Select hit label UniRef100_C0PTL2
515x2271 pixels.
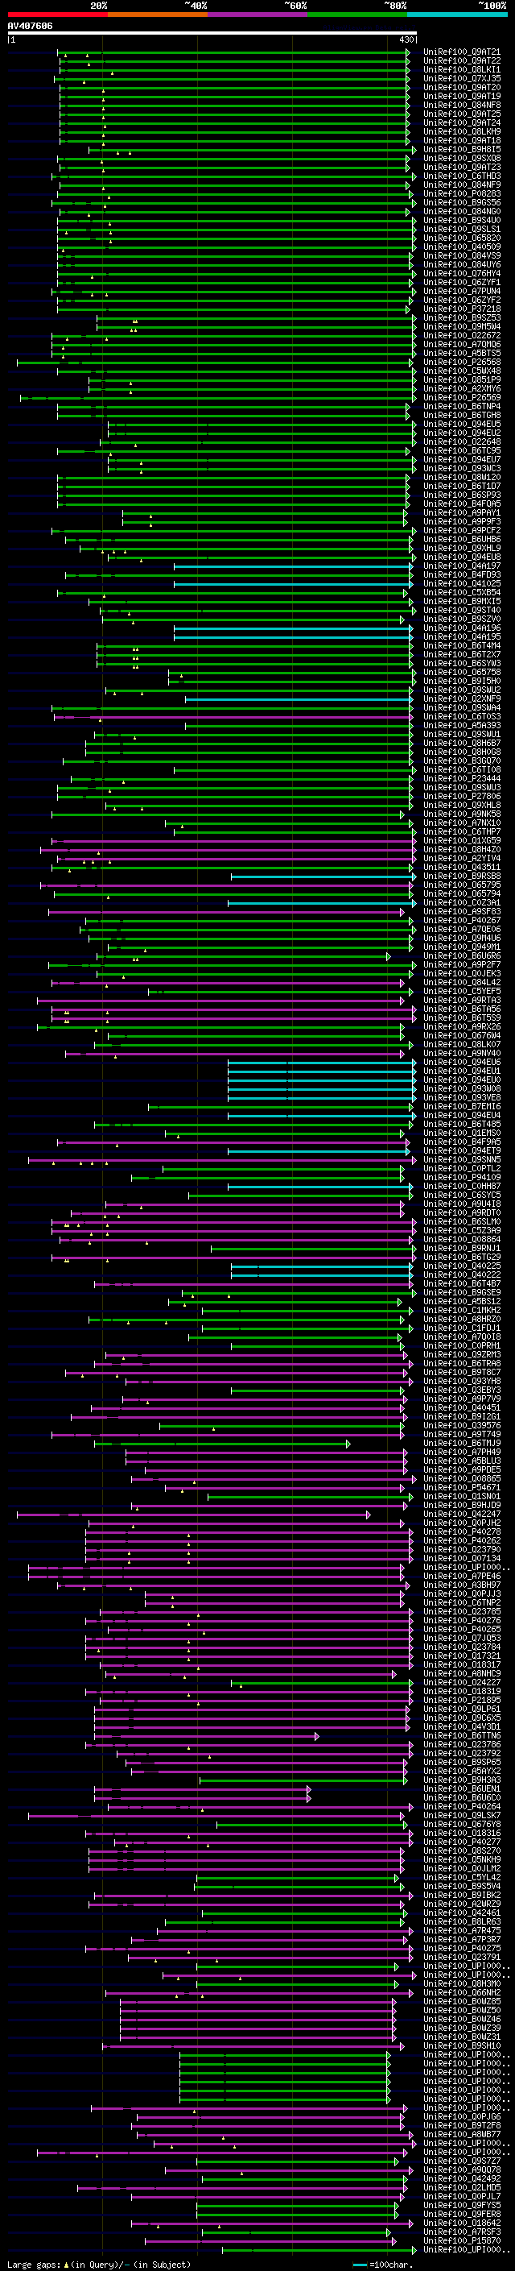tap(462, 1169)
